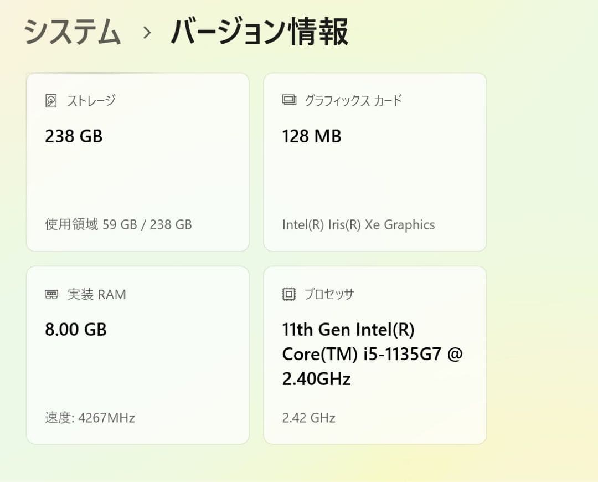
Task: Click the 速度: 4267MHz RAM speed text
Action: coord(89,418)
